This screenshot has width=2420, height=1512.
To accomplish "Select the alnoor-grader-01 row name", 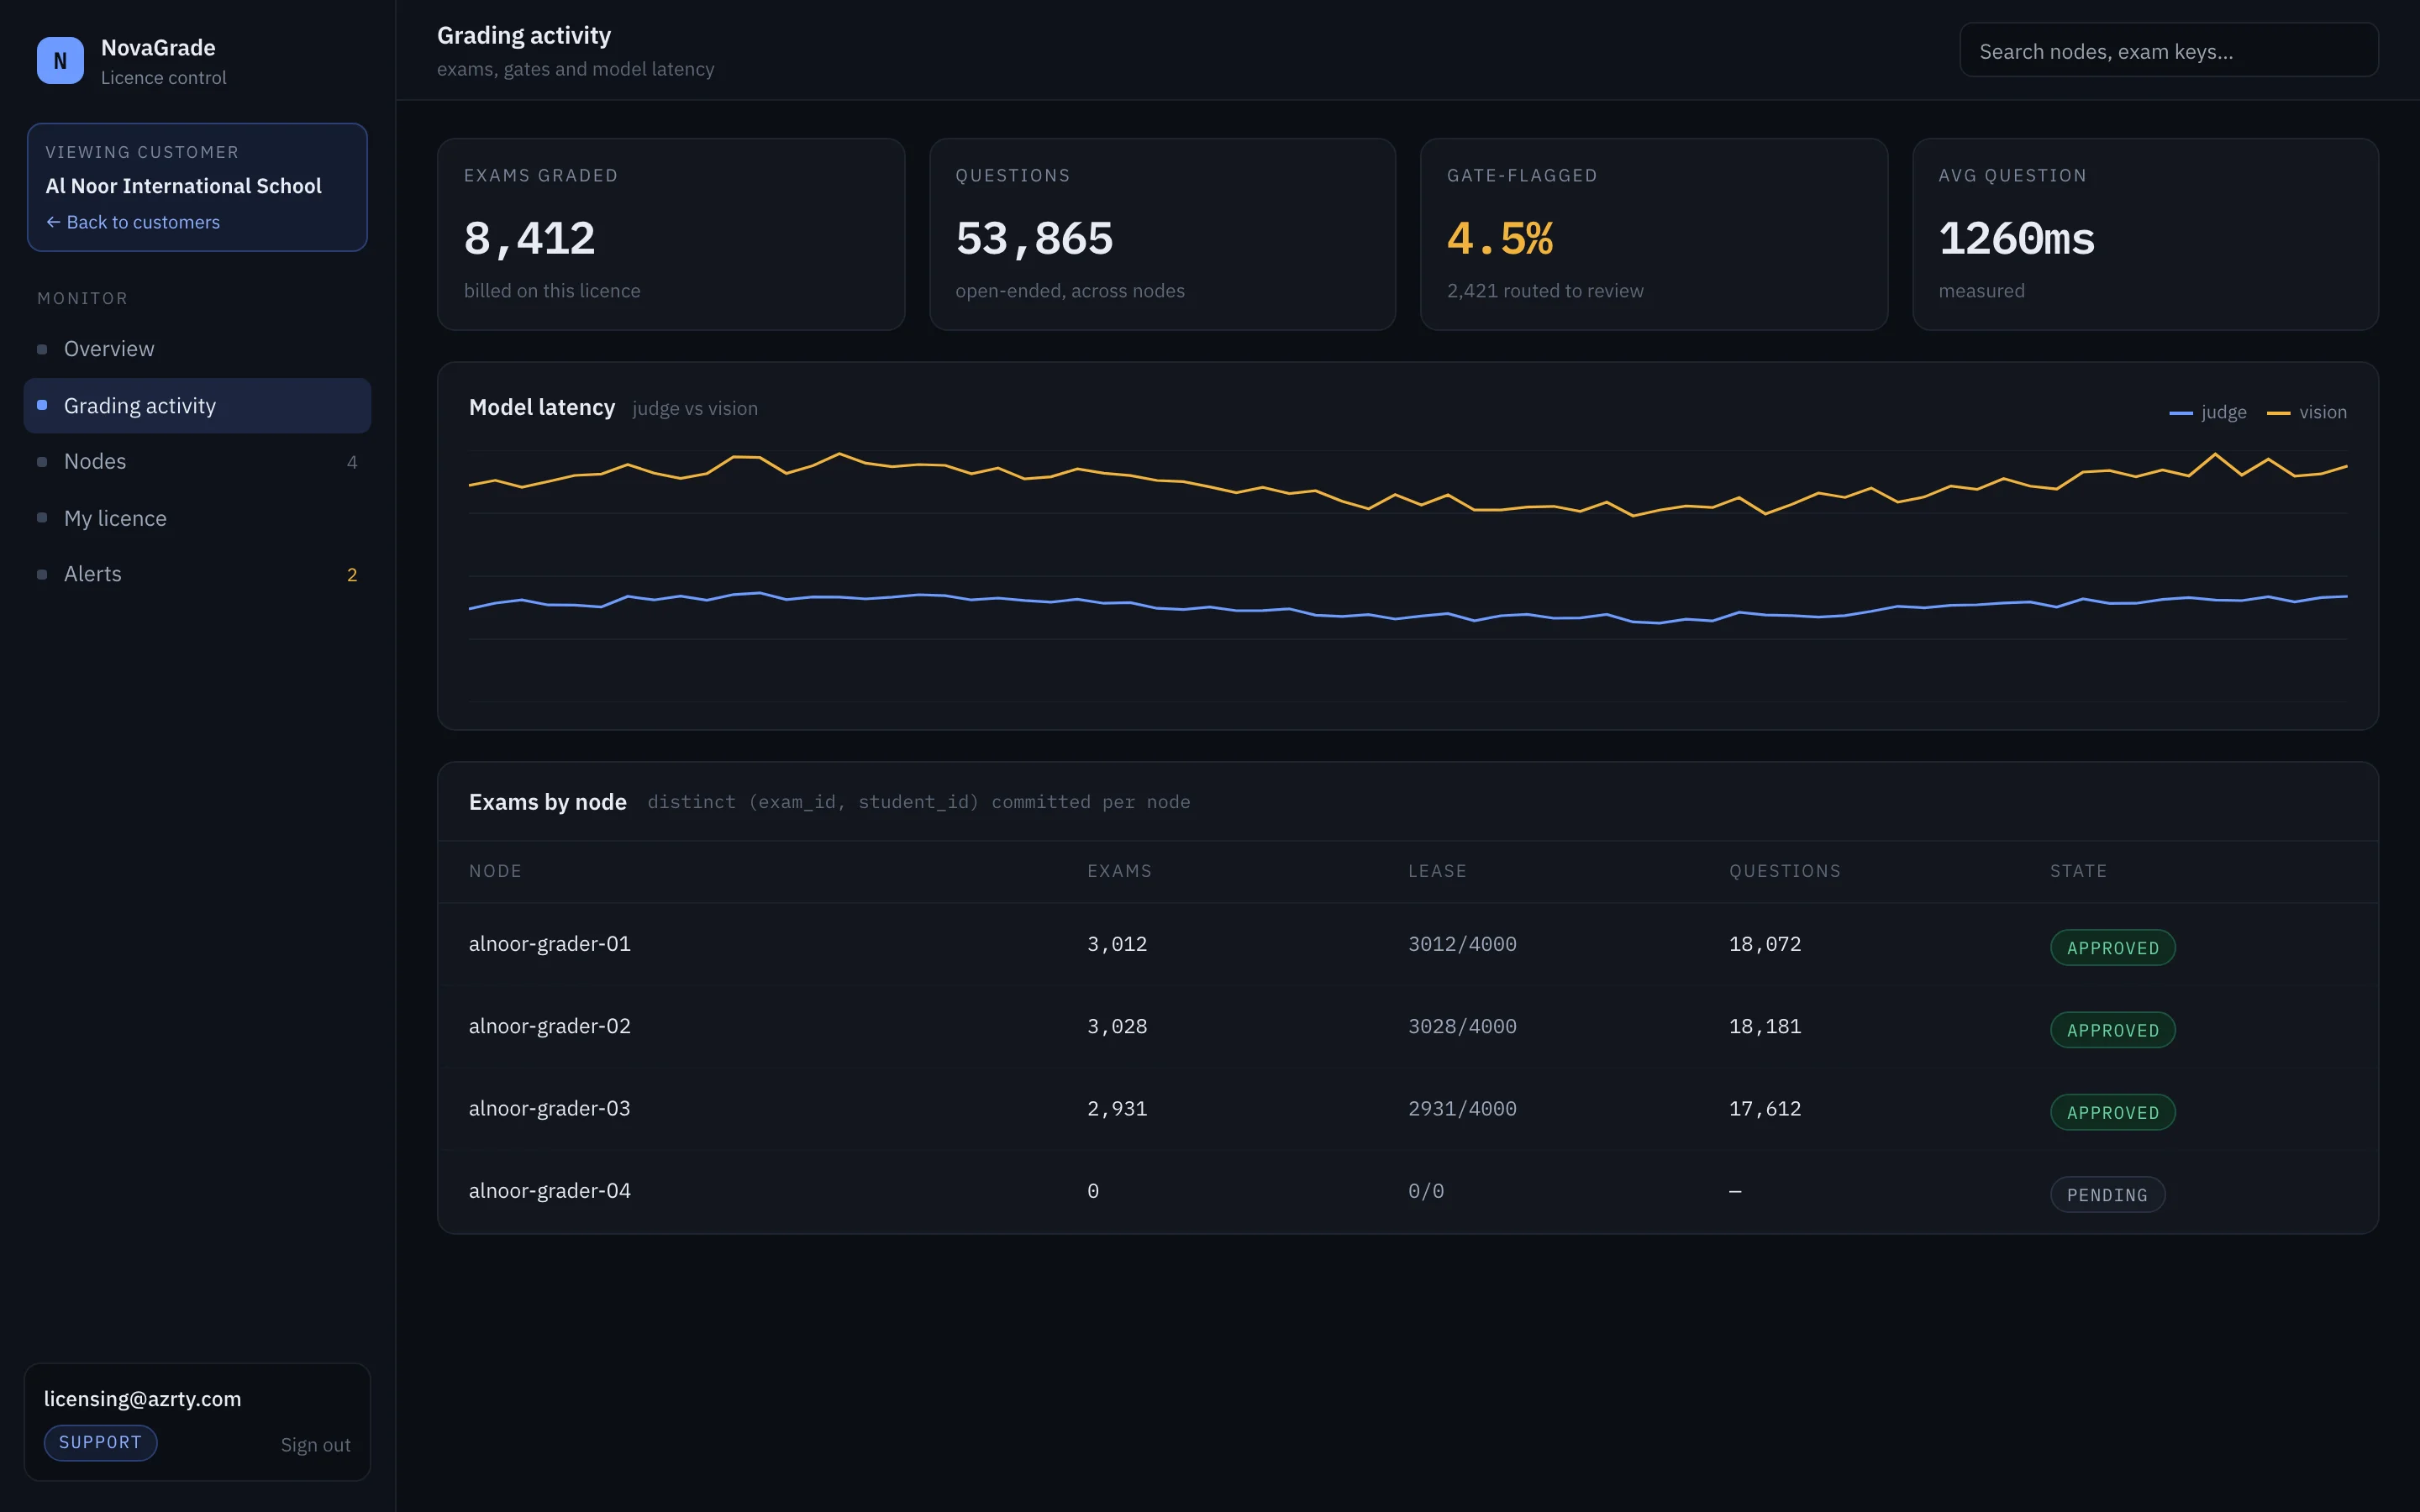I will click(550, 944).
